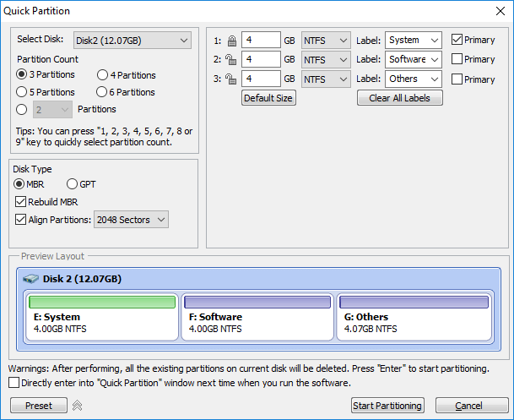Enable directly entering Quick Partition next time

coord(14,383)
